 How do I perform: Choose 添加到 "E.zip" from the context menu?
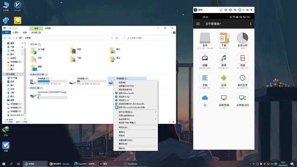136,96
